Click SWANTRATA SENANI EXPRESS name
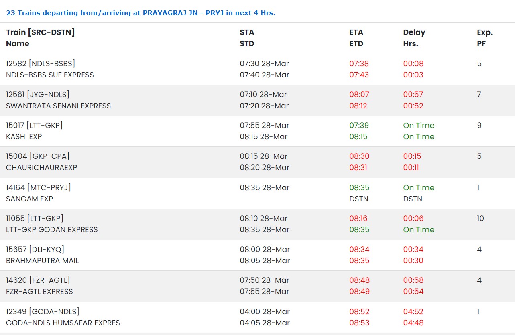Image resolution: width=515 pixels, height=335 pixels. [58, 106]
